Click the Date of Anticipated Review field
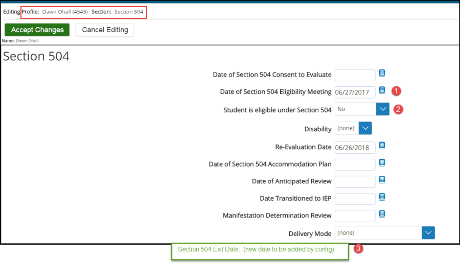The image size is (460, 263). coord(355,182)
